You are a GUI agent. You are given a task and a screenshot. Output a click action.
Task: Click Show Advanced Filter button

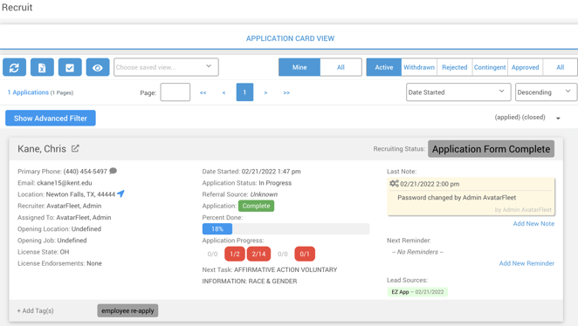tap(51, 119)
